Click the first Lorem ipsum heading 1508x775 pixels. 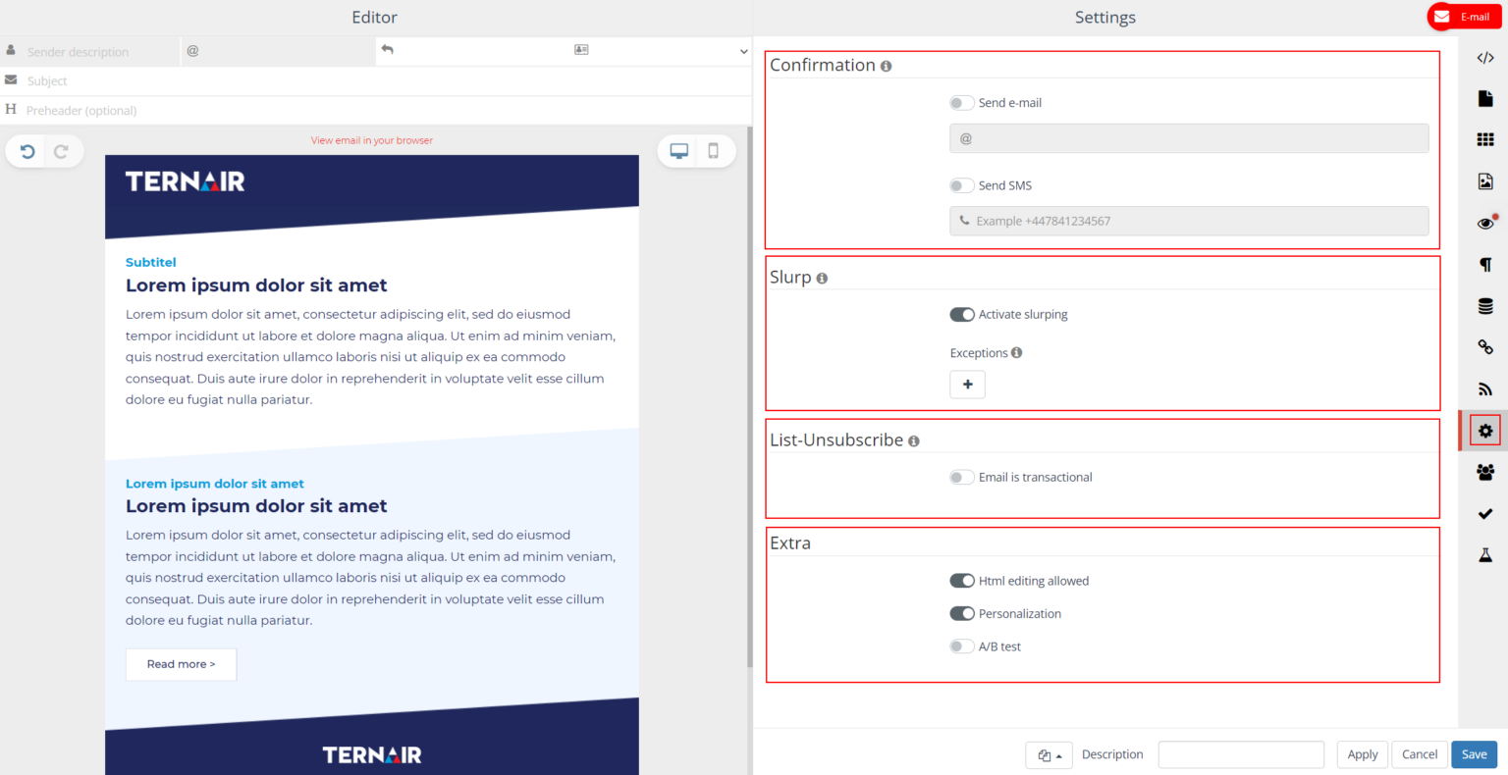(256, 285)
